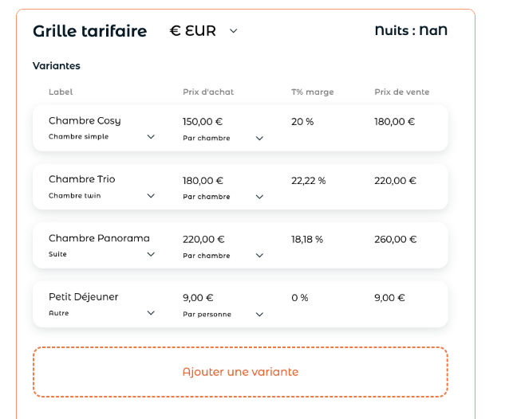This screenshot has width=509, height=419.
Task: Edit the 0 % margin for Petit Déjeuner
Action: (300, 298)
